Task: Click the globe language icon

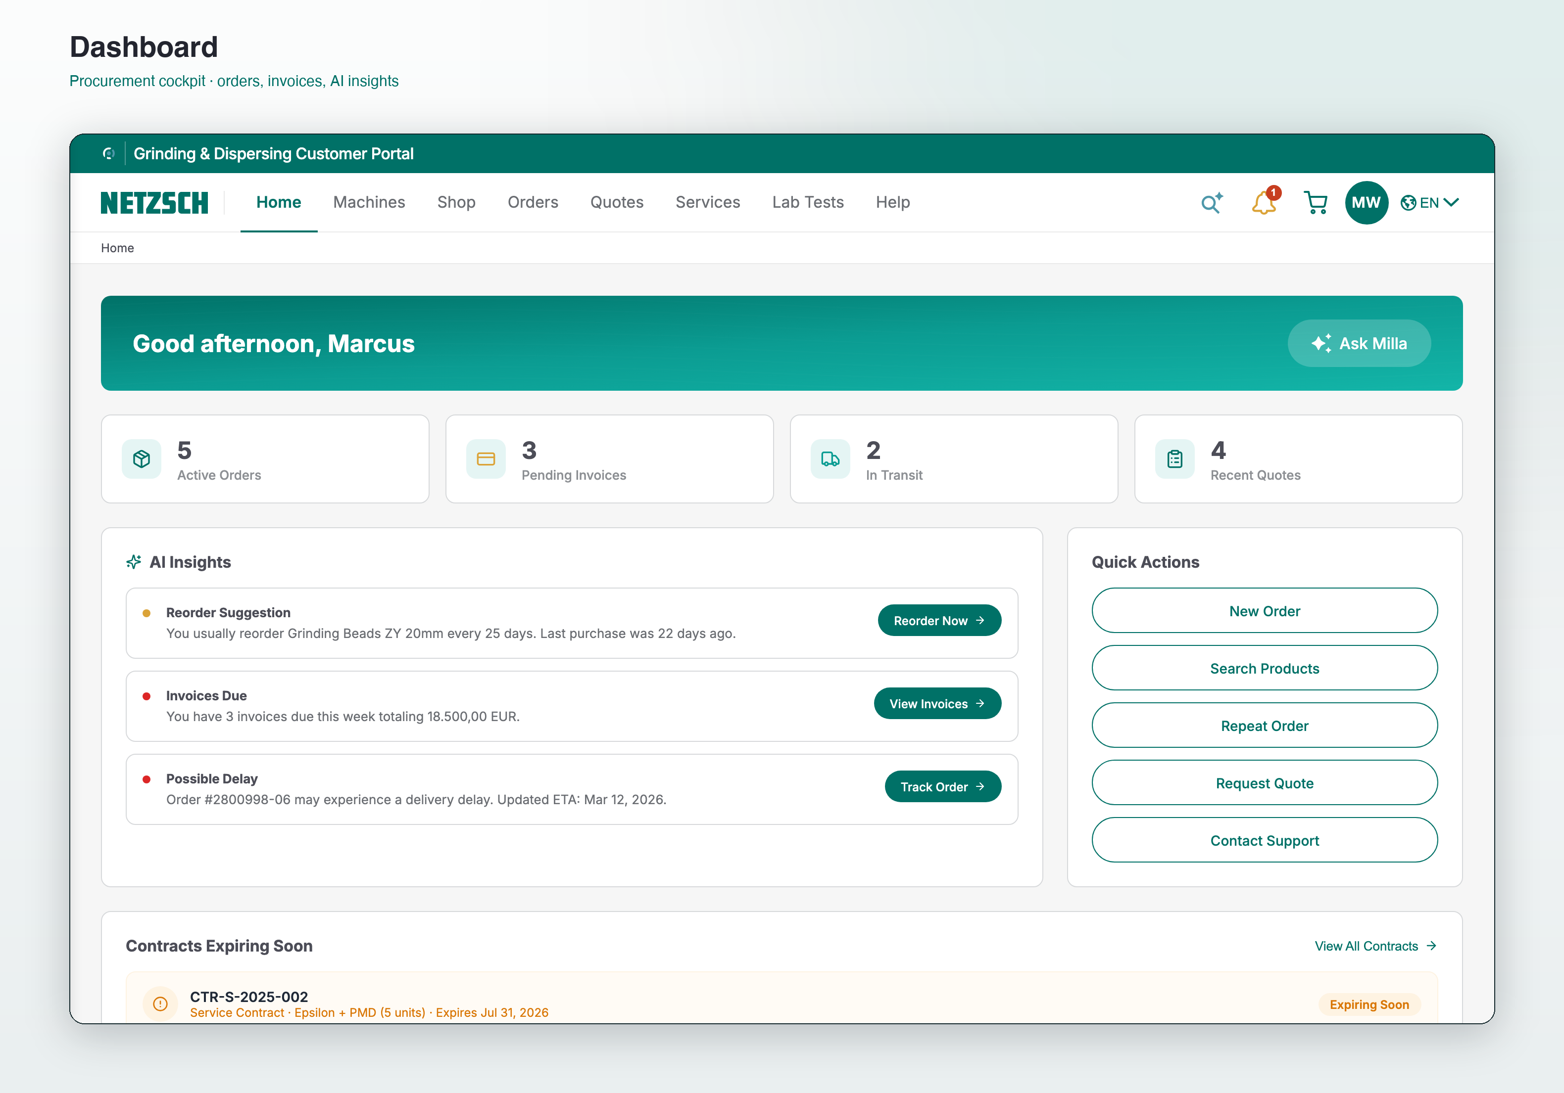Action: point(1408,203)
